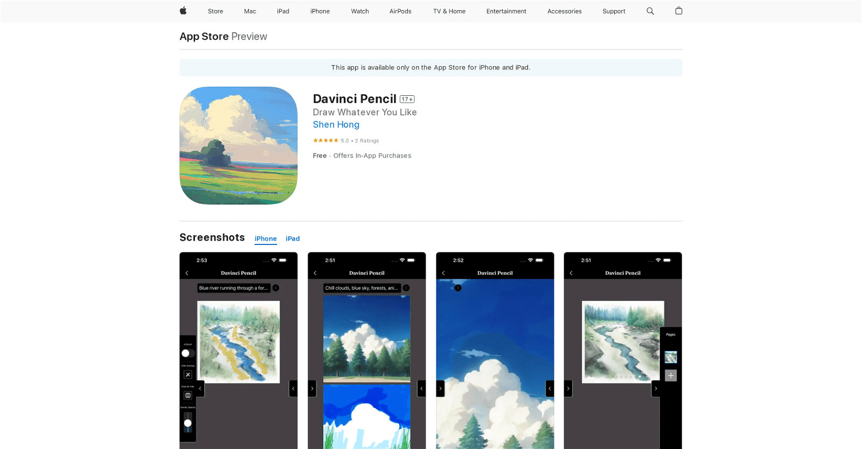Click the 'Draw Whatever You Like' subtitle
The image size is (862, 449).
tap(365, 112)
